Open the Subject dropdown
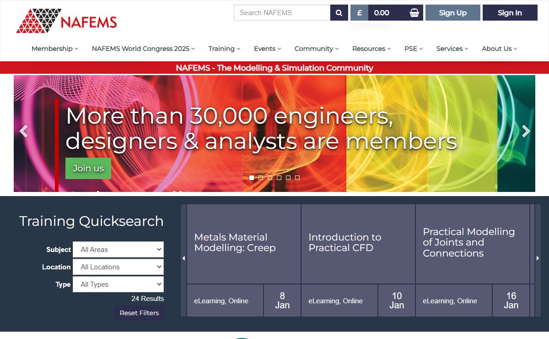549x339 pixels. tap(118, 250)
